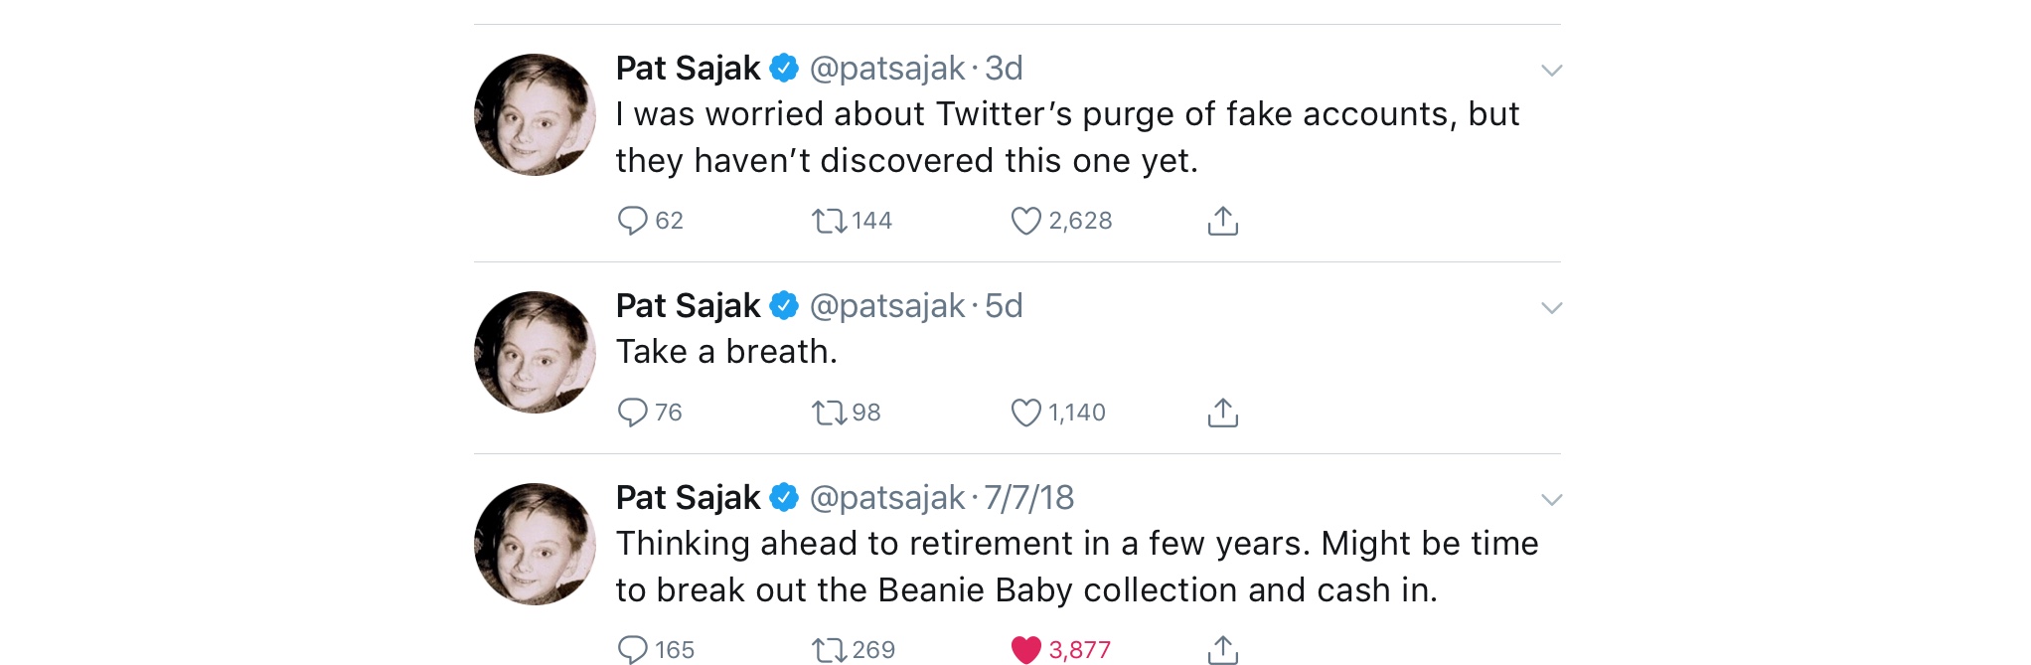Reply to the "Take a breath." tweet
The height and width of the screenshot is (665, 2031).
pyautogui.click(x=632, y=412)
